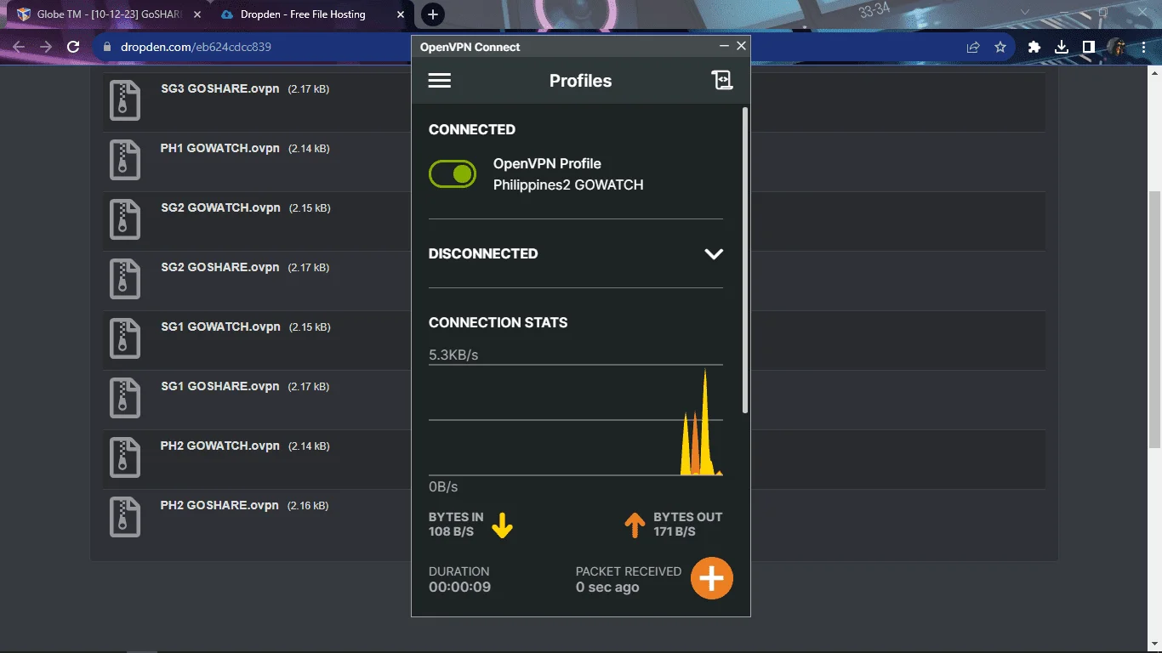Download SG2 GOWATCH.ovpn file link

(x=221, y=207)
